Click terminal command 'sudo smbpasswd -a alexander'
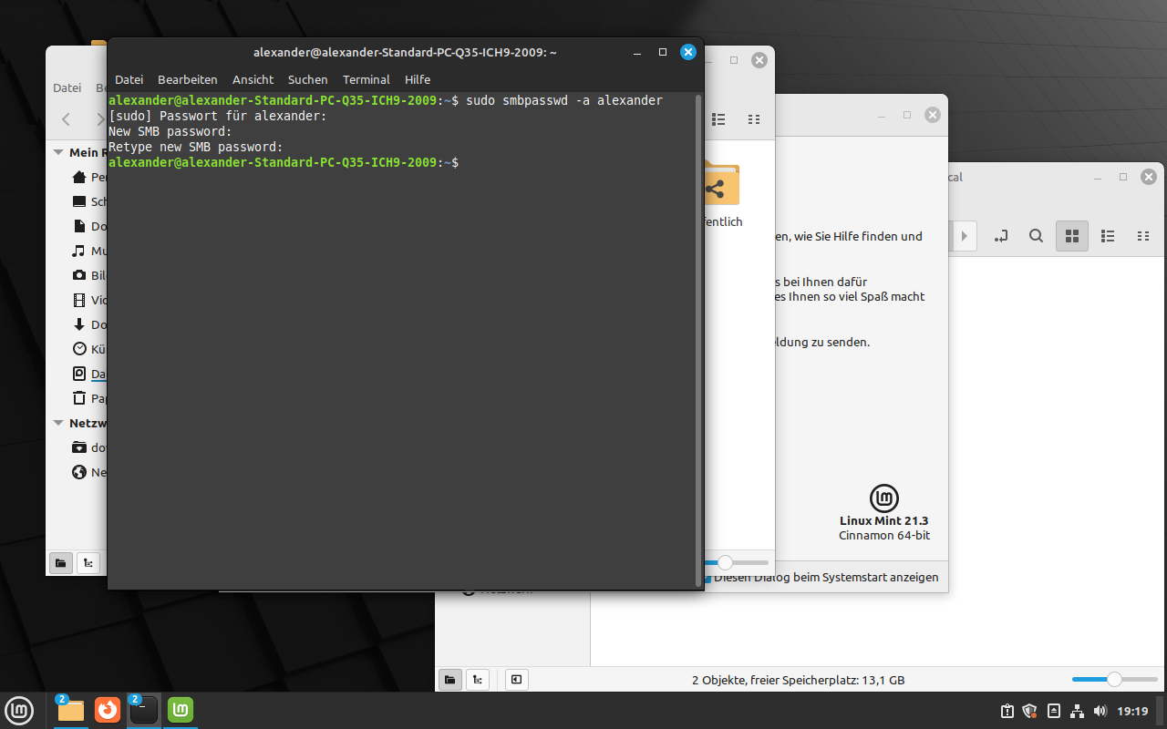 click(564, 100)
